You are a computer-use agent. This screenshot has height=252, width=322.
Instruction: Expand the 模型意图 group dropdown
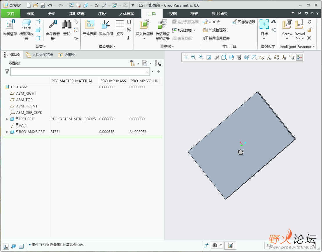(x=107, y=47)
